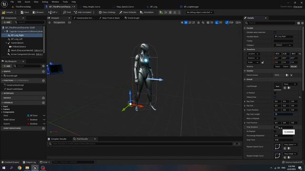Viewport: 305px width, 171px height.
Task: Click the viewport options hamburger icon
Action: [x=50, y=22]
